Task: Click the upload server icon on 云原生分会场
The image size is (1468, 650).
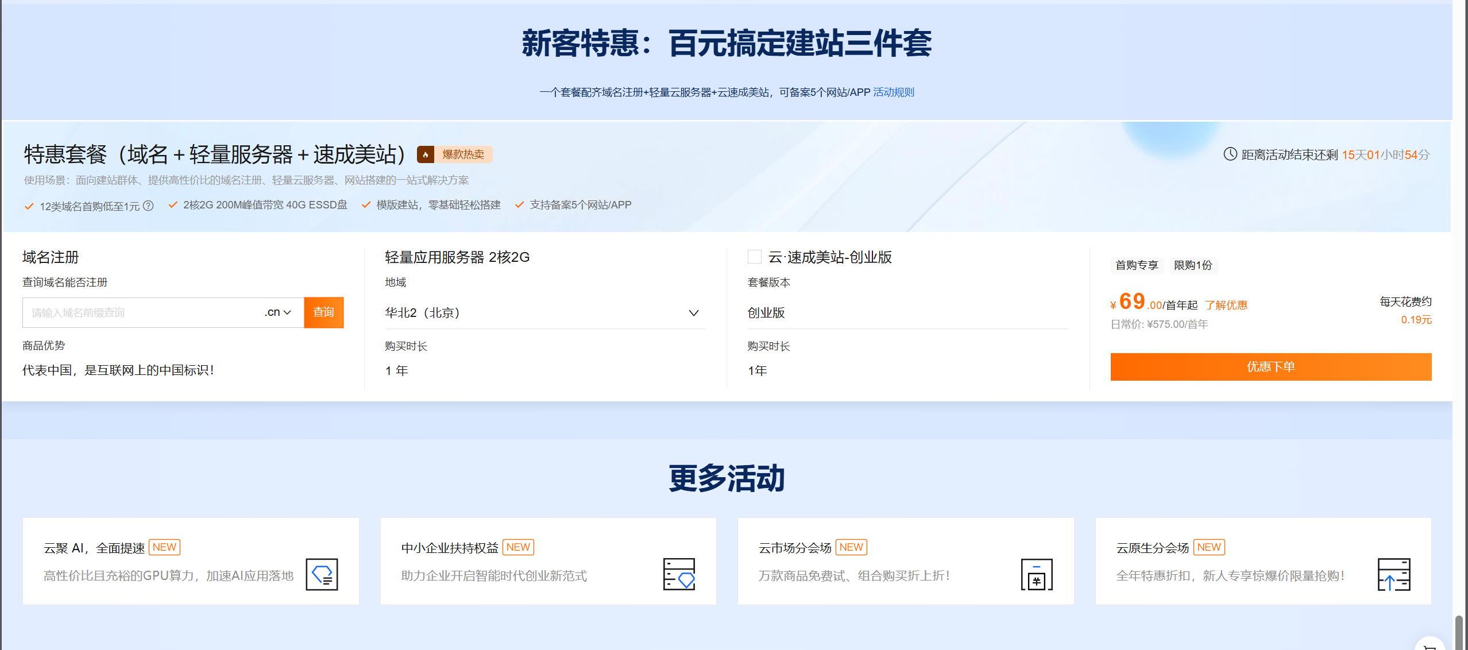Action: coord(1394,575)
